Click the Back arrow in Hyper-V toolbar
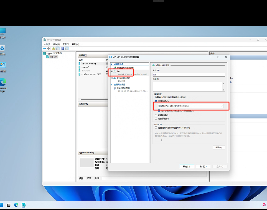 pyautogui.click(x=44, y=49)
